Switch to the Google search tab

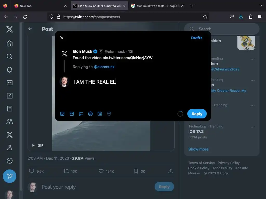pos(157,6)
